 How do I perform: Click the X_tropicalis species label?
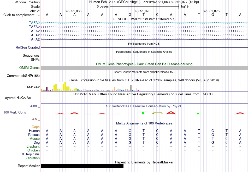(x=31, y=154)
